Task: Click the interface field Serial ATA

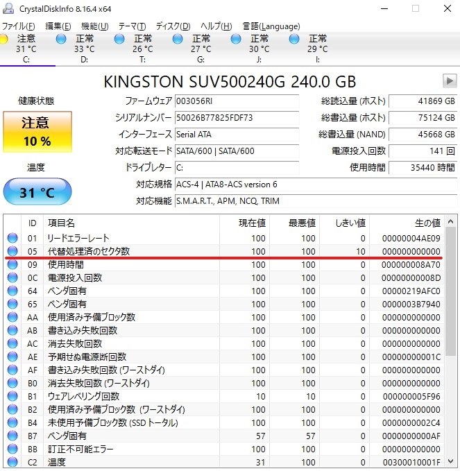Action: (237, 135)
